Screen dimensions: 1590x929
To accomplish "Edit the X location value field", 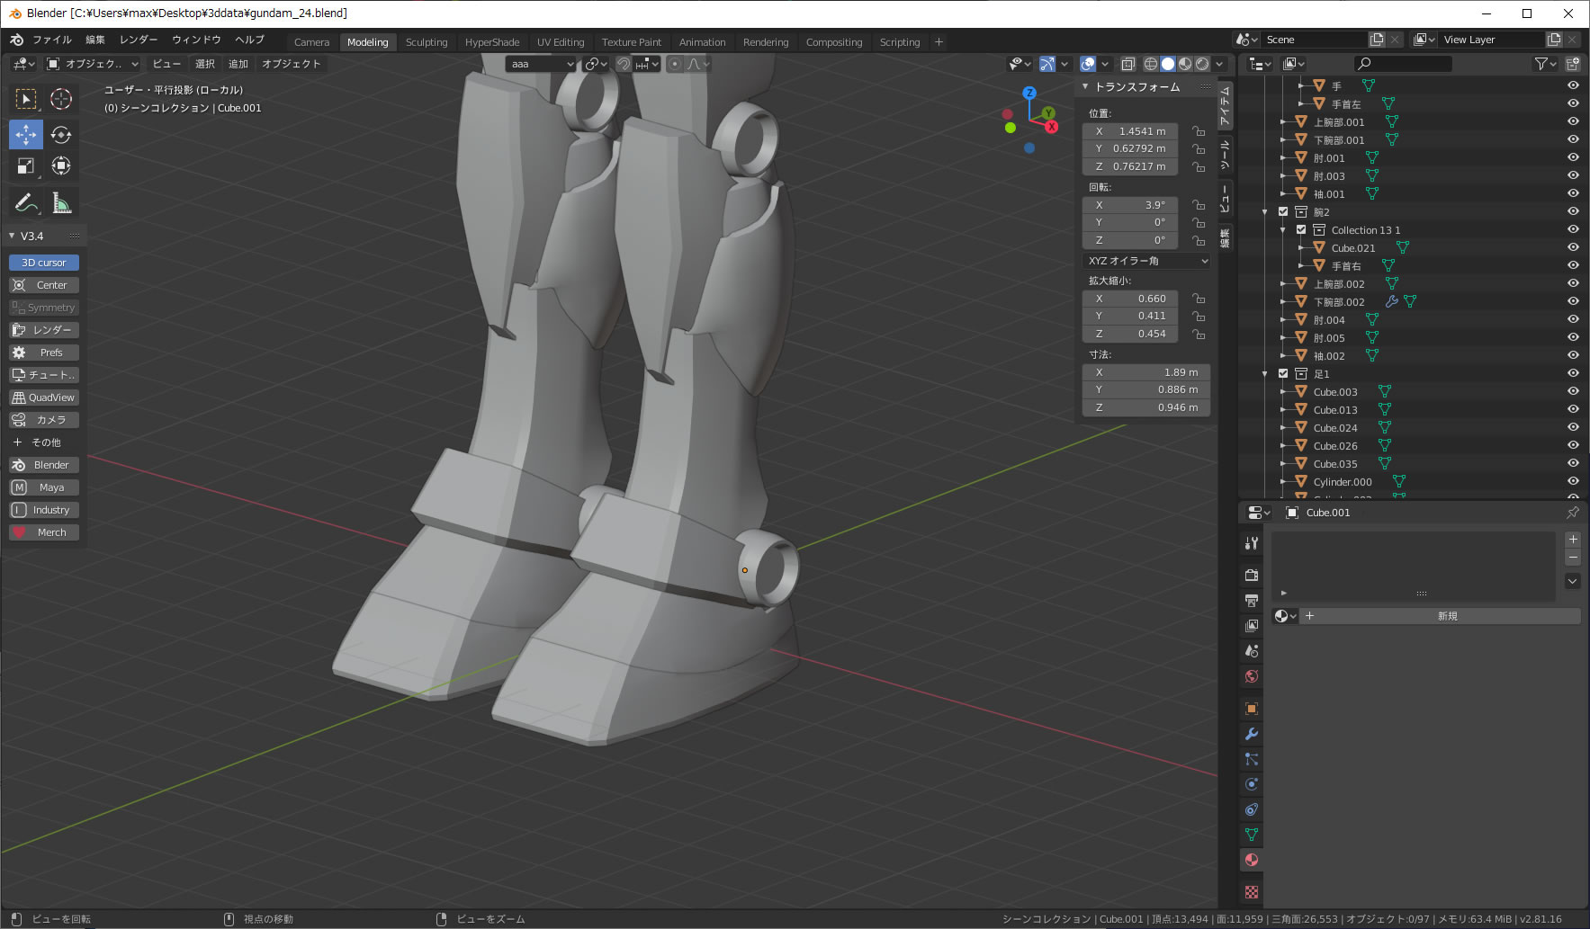I will 1130,130.
